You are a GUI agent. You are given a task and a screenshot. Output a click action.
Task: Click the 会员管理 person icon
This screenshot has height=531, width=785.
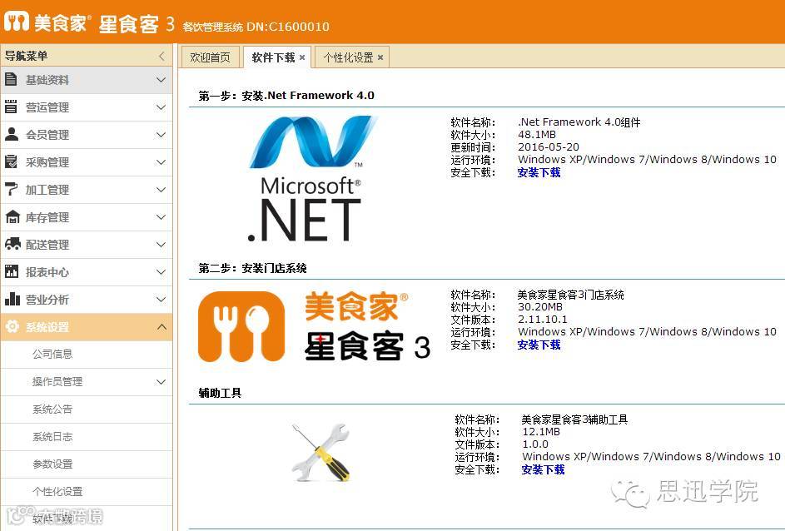pyautogui.click(x=11, y=134)
